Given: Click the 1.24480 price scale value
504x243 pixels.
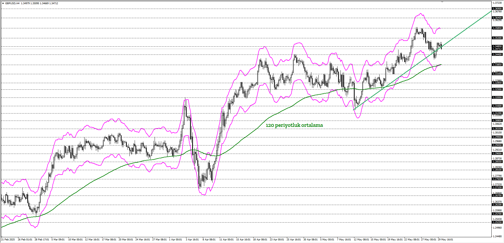Looking at the screenshot, I should [497, 236].
